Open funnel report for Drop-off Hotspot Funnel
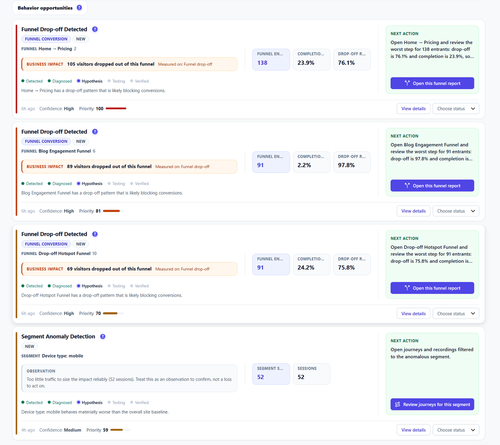The width and height of the screenshot is (500, 445). (432, 288)
